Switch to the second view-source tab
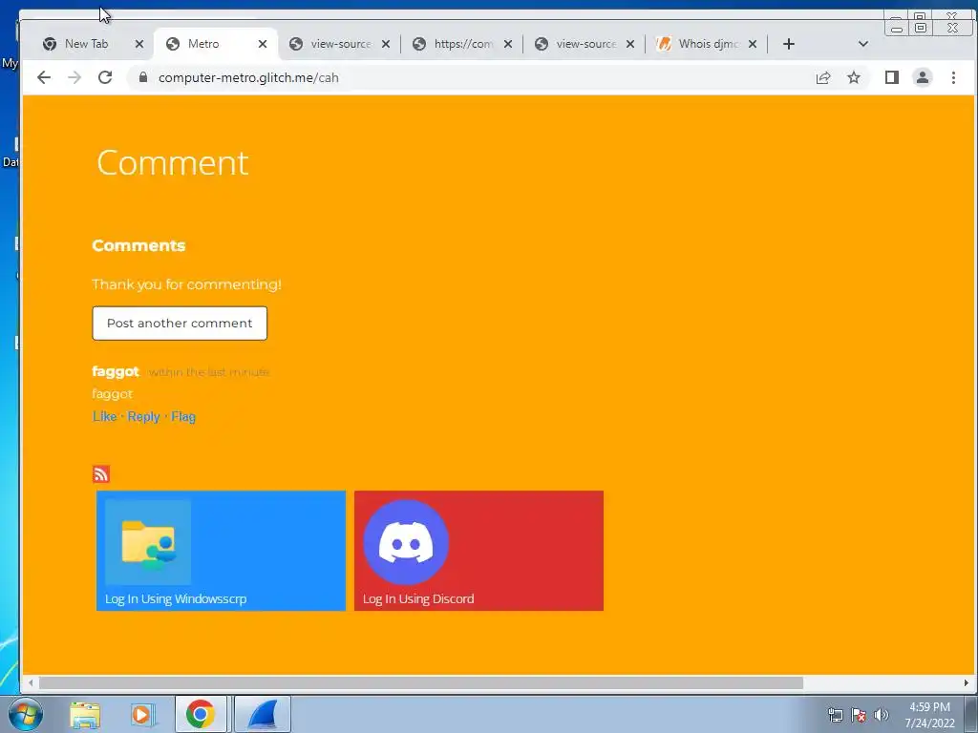Screen dimensions: 978x733 click(585, 44)
